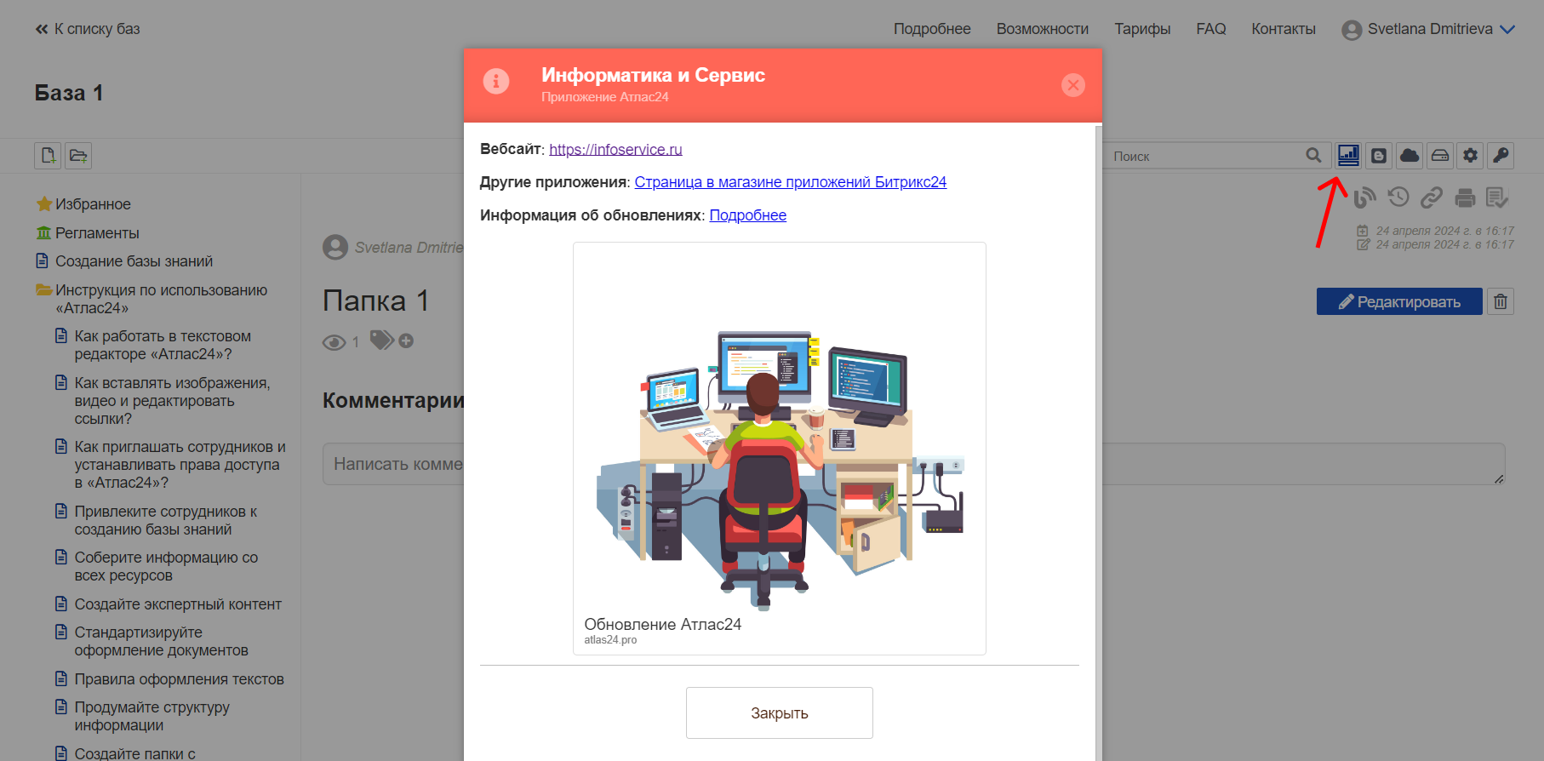Open the https://infoservice.ru website link
This screenshot has width=1544, height=761.
point(615,149)
